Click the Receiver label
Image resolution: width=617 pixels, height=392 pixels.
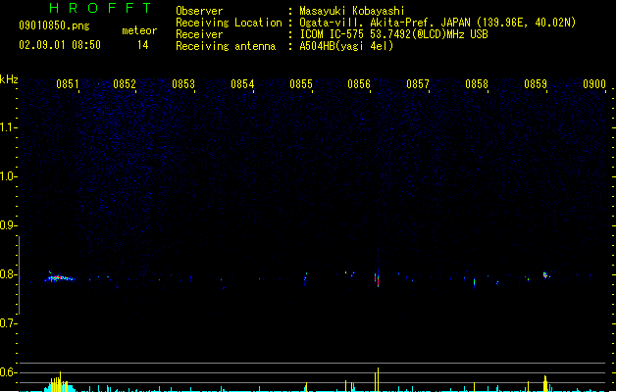click(x=199, y=34)
